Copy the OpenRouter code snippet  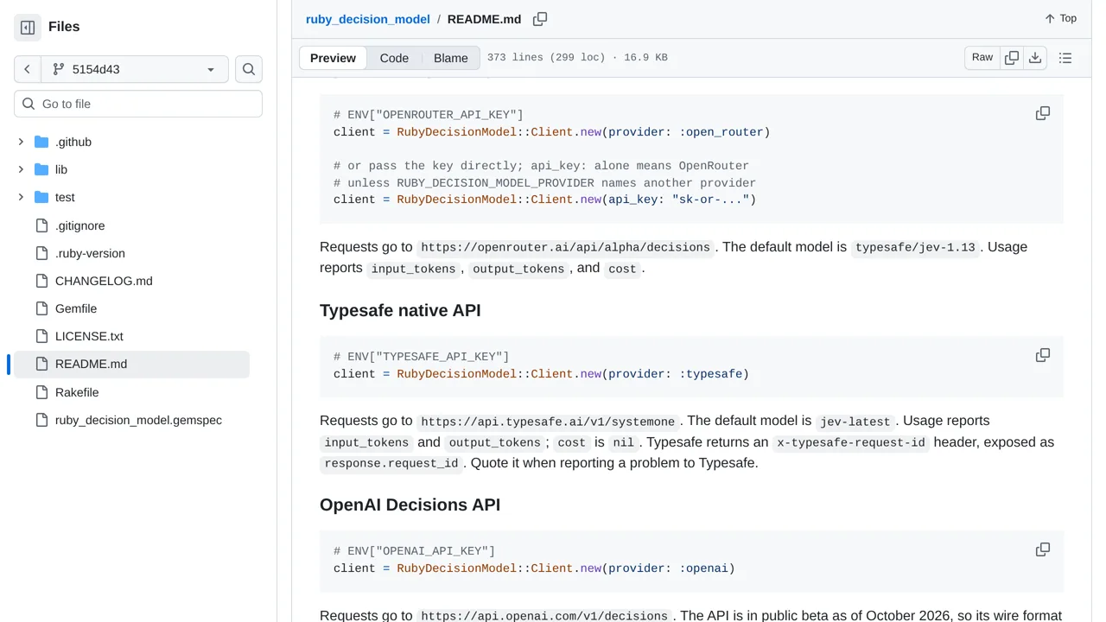[x=1043, y=113]
